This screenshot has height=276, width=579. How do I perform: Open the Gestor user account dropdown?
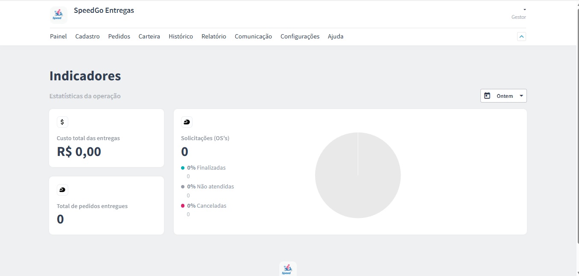coord(524,10)
